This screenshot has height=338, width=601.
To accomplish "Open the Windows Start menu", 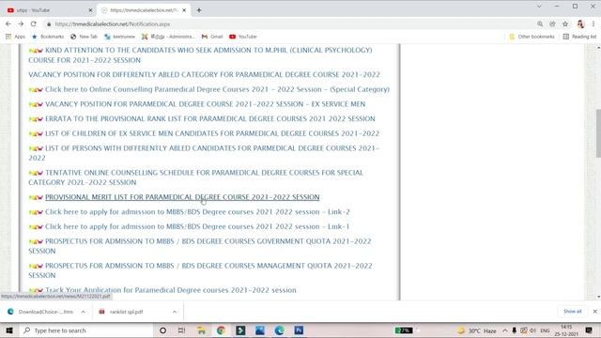I will click(x=9, y=330).
